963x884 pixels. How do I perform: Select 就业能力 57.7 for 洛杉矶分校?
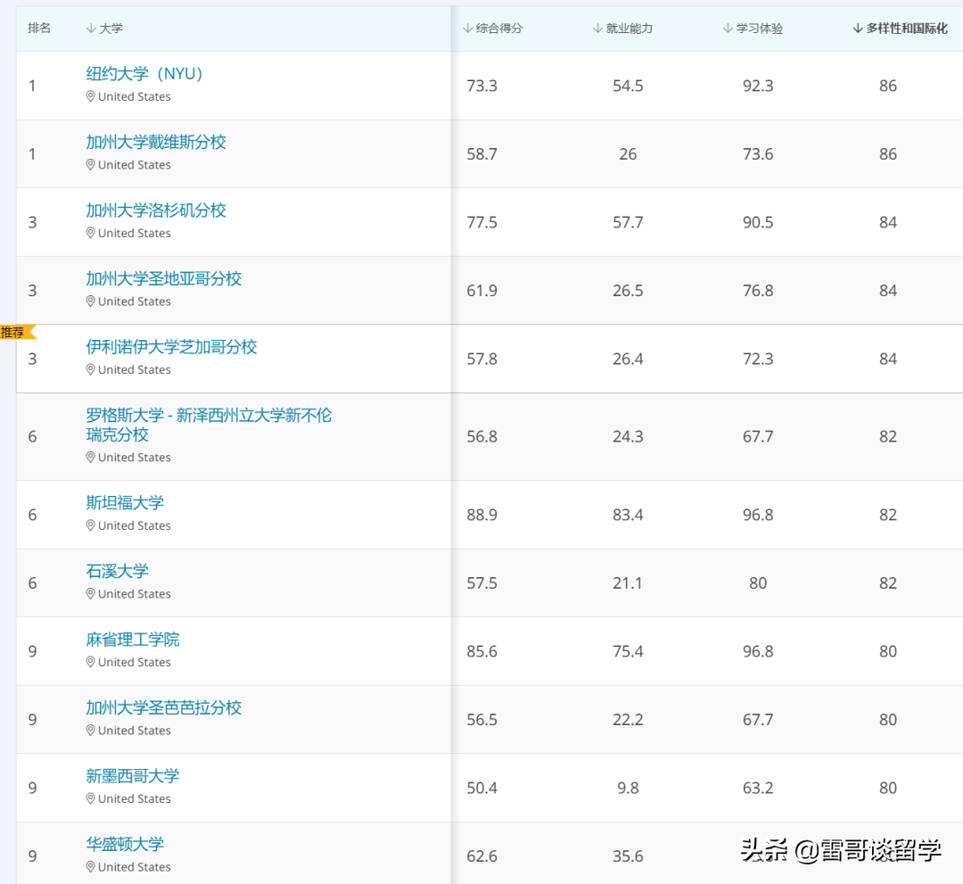[x=628, y=222]
